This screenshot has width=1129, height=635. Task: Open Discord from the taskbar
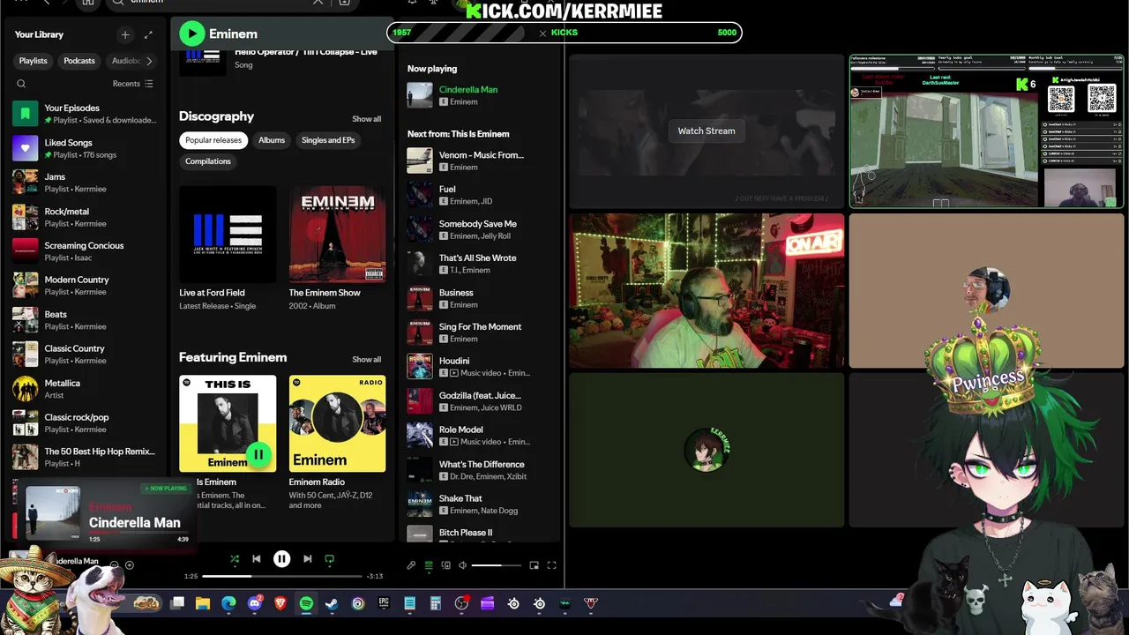click(x=255, y=603)
